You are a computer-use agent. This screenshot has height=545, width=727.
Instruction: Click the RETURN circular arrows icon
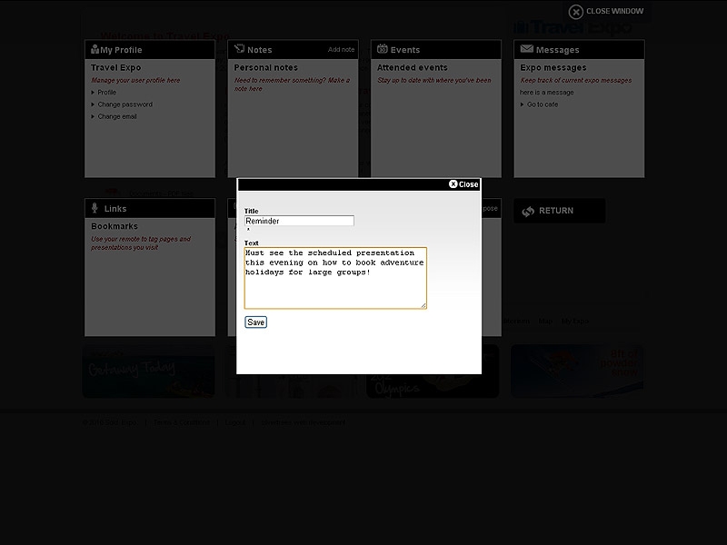click(528, 211)
